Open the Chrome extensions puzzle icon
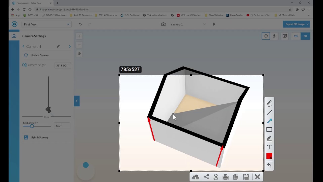The height and width of the screenshot is (182, 323). 297,9
